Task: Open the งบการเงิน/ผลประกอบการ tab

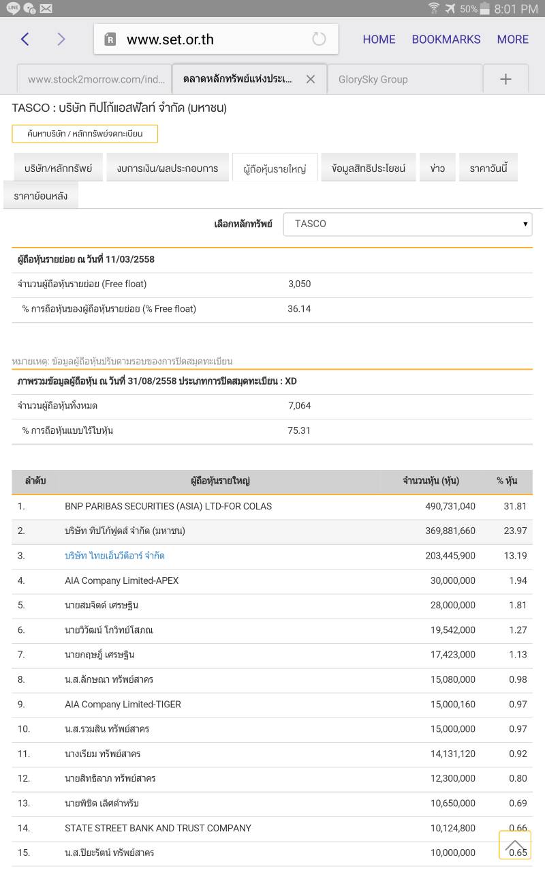Action: (x=167, y=168)
